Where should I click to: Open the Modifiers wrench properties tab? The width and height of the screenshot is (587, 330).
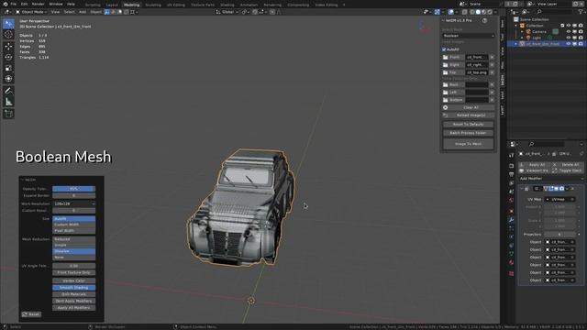(x=512, y=220)
